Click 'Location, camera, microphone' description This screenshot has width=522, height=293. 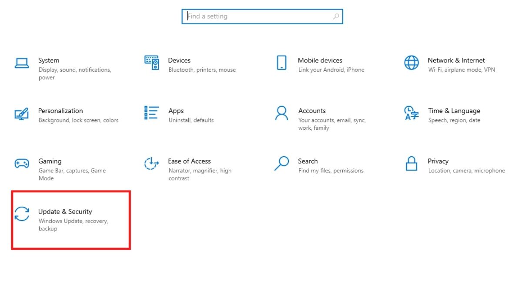(x=467, y=171)
